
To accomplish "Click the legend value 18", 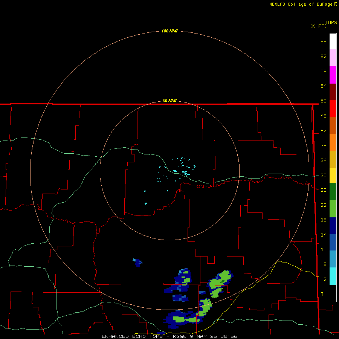I will pyautogui.click(x=324, y=220).
